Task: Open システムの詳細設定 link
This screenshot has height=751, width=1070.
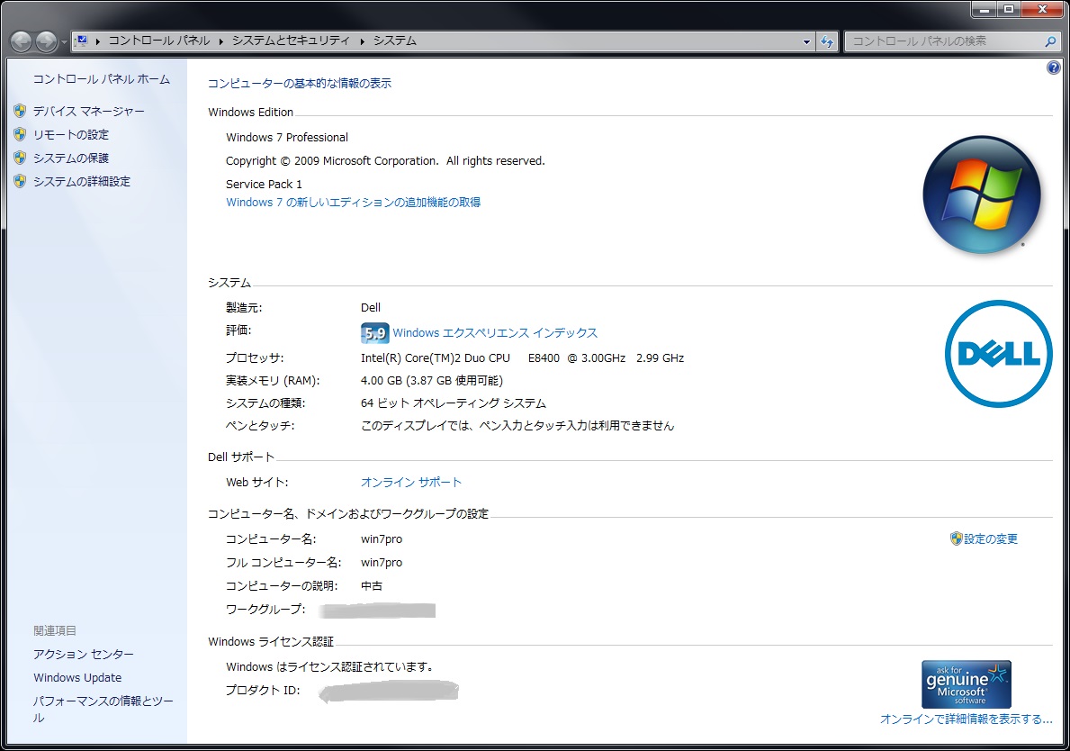Action: 82,181
